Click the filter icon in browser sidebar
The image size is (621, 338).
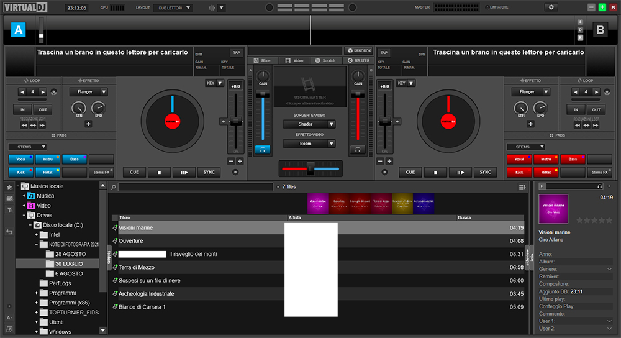coord(9,209)
